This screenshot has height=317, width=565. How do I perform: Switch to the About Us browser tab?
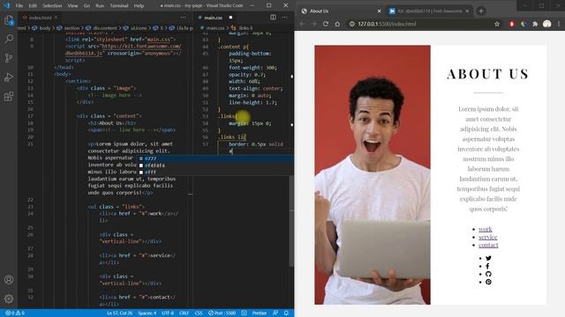point(341,11)
